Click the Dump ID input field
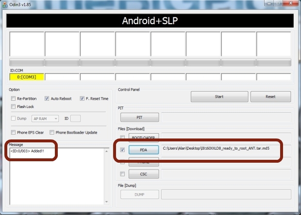Viewport: 301px width, 215px height. (x=75, y=118)
